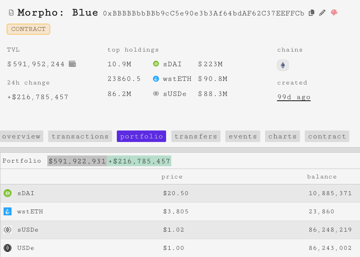Click the 23860.5 holding amount
This screenshot has height=257, width=360.
click(124, 79)
